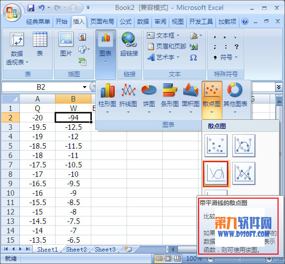Insert an Object from text group

[x=194, y=47]
